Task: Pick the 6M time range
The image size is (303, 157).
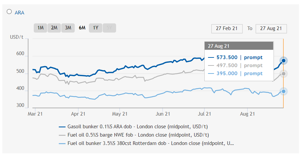Action: [82, 28]
